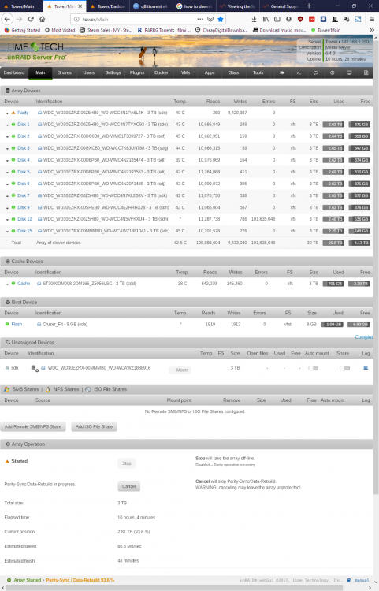The image size is (379, 591).
Task: Click Total used bar 25.8 TB
Action: point(333,243)
